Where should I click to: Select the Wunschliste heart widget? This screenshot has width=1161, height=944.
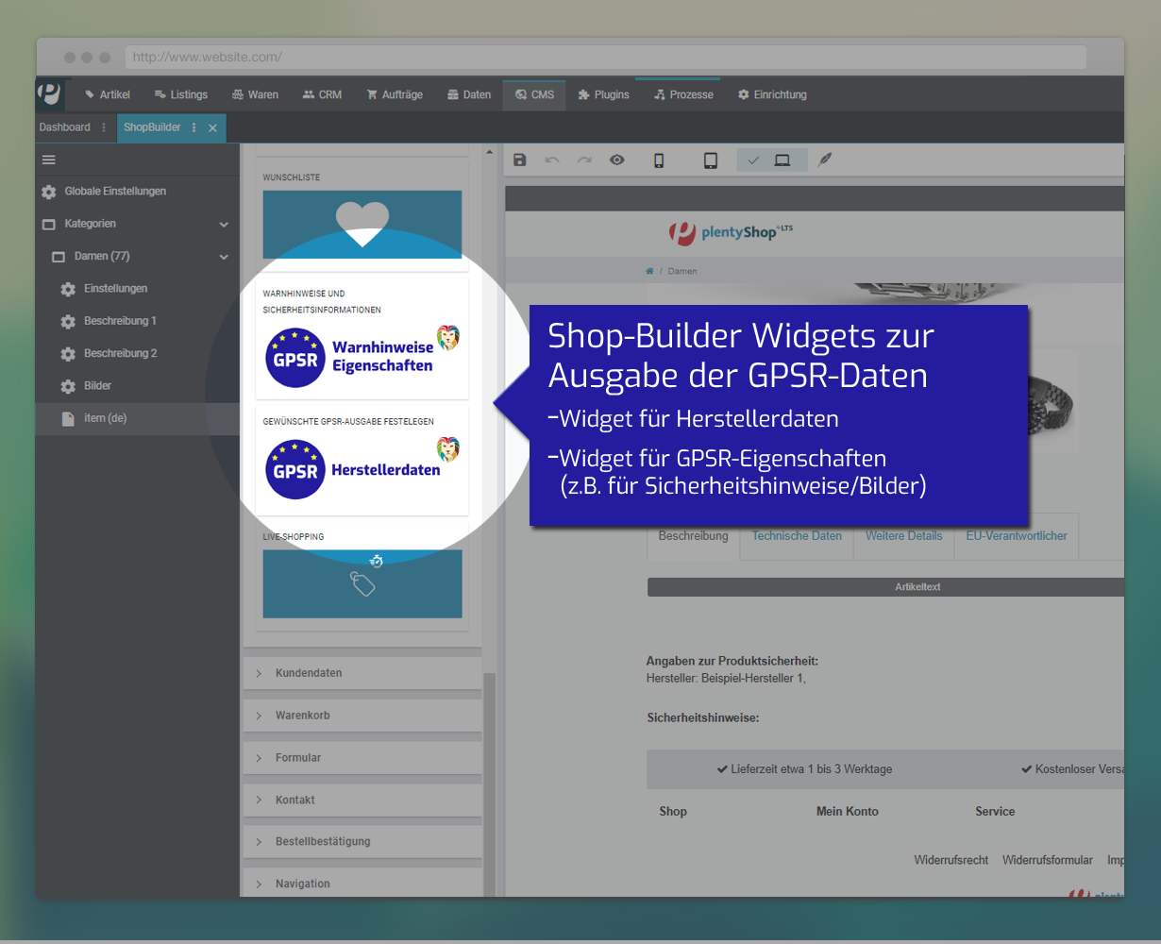tap(362, 225)
